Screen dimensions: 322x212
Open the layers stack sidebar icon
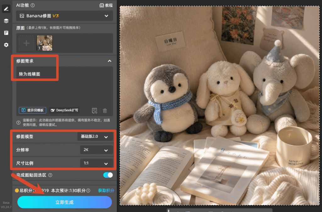pos(6,21)
